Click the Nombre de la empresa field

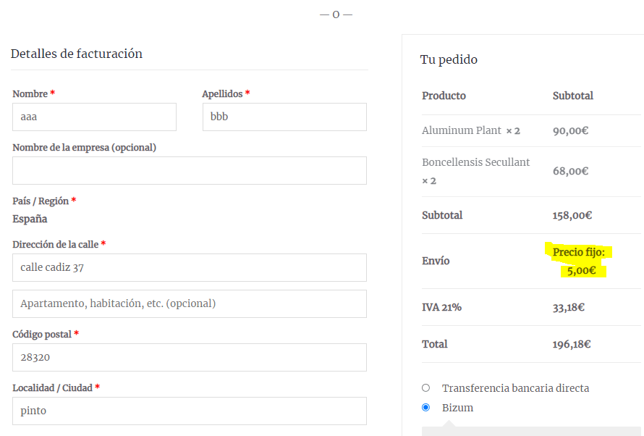click(x=190, y=170)
